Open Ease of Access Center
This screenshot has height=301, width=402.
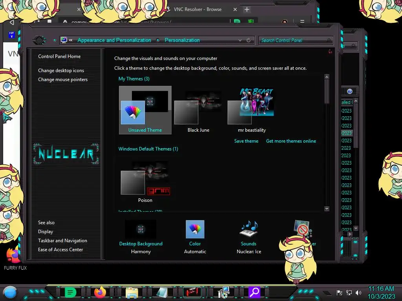point(60,250)
